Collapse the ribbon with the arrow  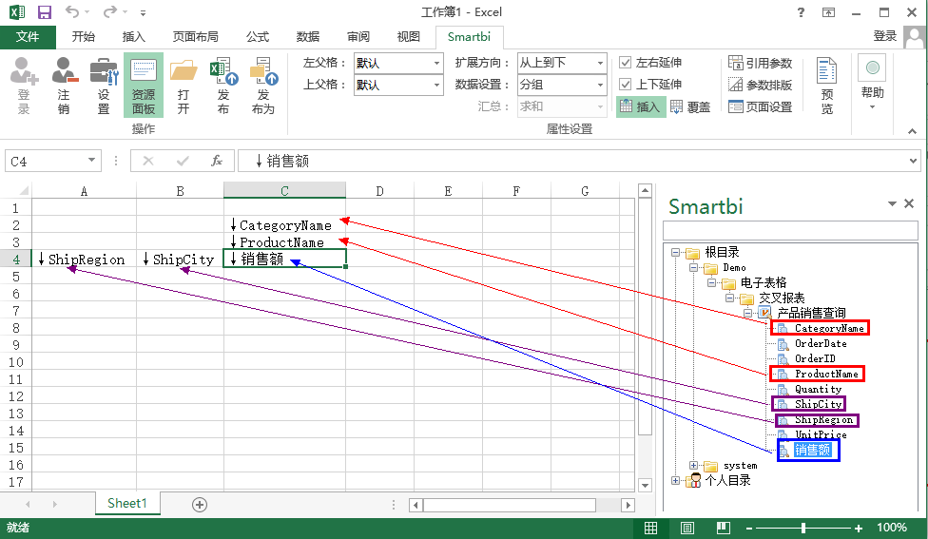912,131
